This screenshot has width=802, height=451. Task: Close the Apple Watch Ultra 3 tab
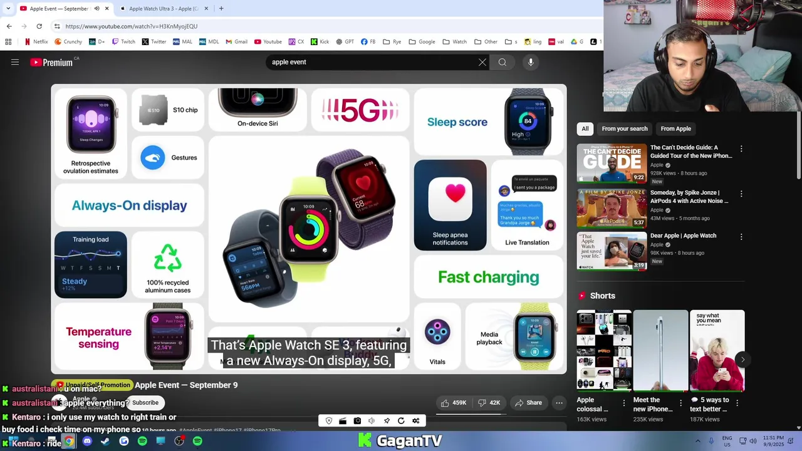pos(206,9)
